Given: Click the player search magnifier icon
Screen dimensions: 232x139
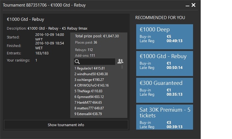Looking at the screenshot, I should pyautogui.click(x=77, y=61).
